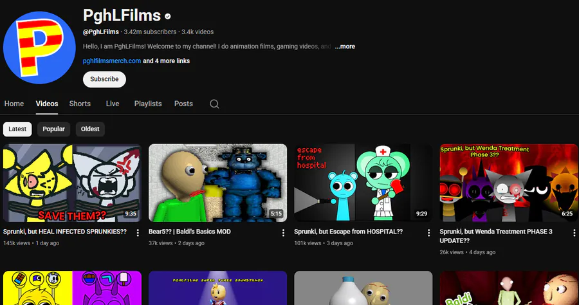Click the PghLFilms channel name heading
This screenshot has height=305, width=579.
(x=122, y=16)
